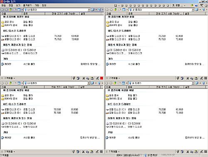Click the view mode icon in top-left pane
Screen dimensions: 208x157
pos(19,10)
